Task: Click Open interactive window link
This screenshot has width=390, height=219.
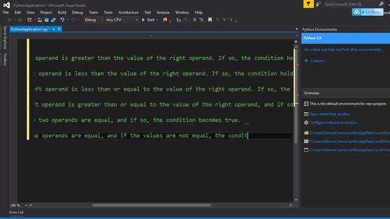Action: click(330, 114)
